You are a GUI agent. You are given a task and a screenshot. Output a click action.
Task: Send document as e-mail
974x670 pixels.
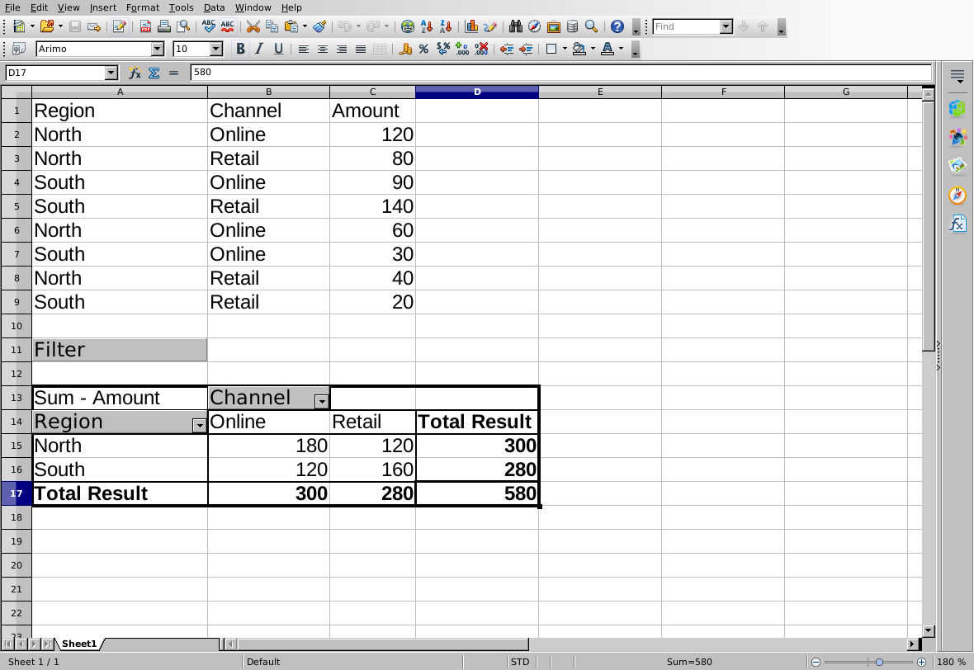[94, 26]
